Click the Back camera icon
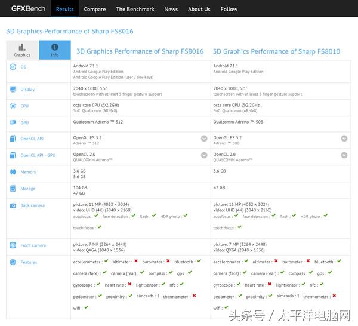Screen dimensions: 358x326 (13, 205)
